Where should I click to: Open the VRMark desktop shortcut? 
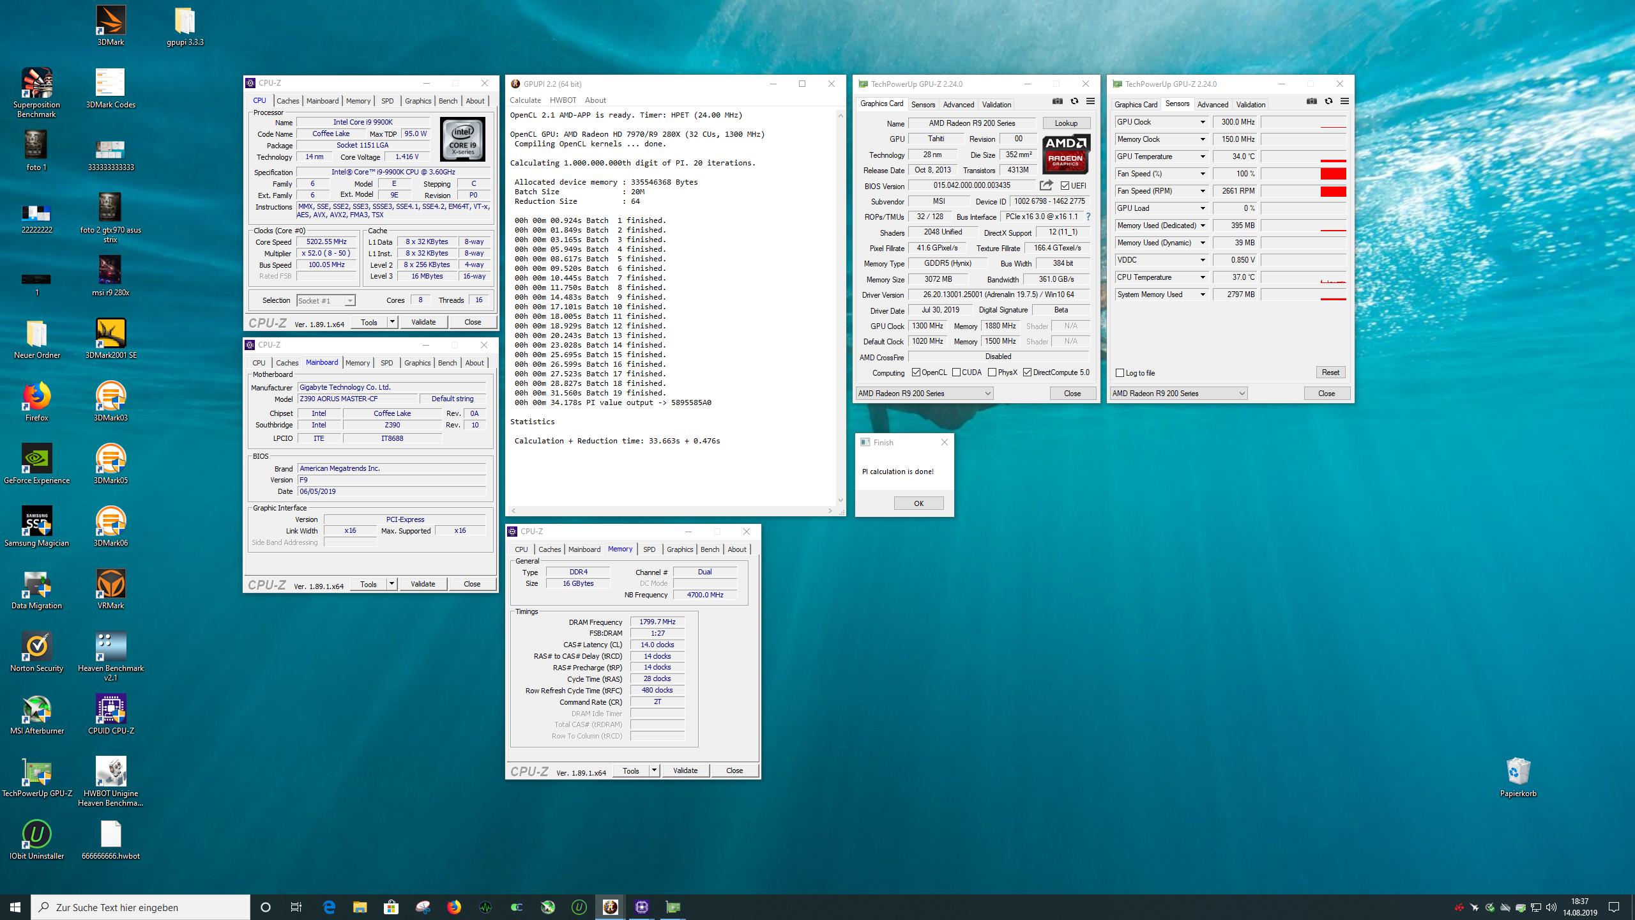110,590
